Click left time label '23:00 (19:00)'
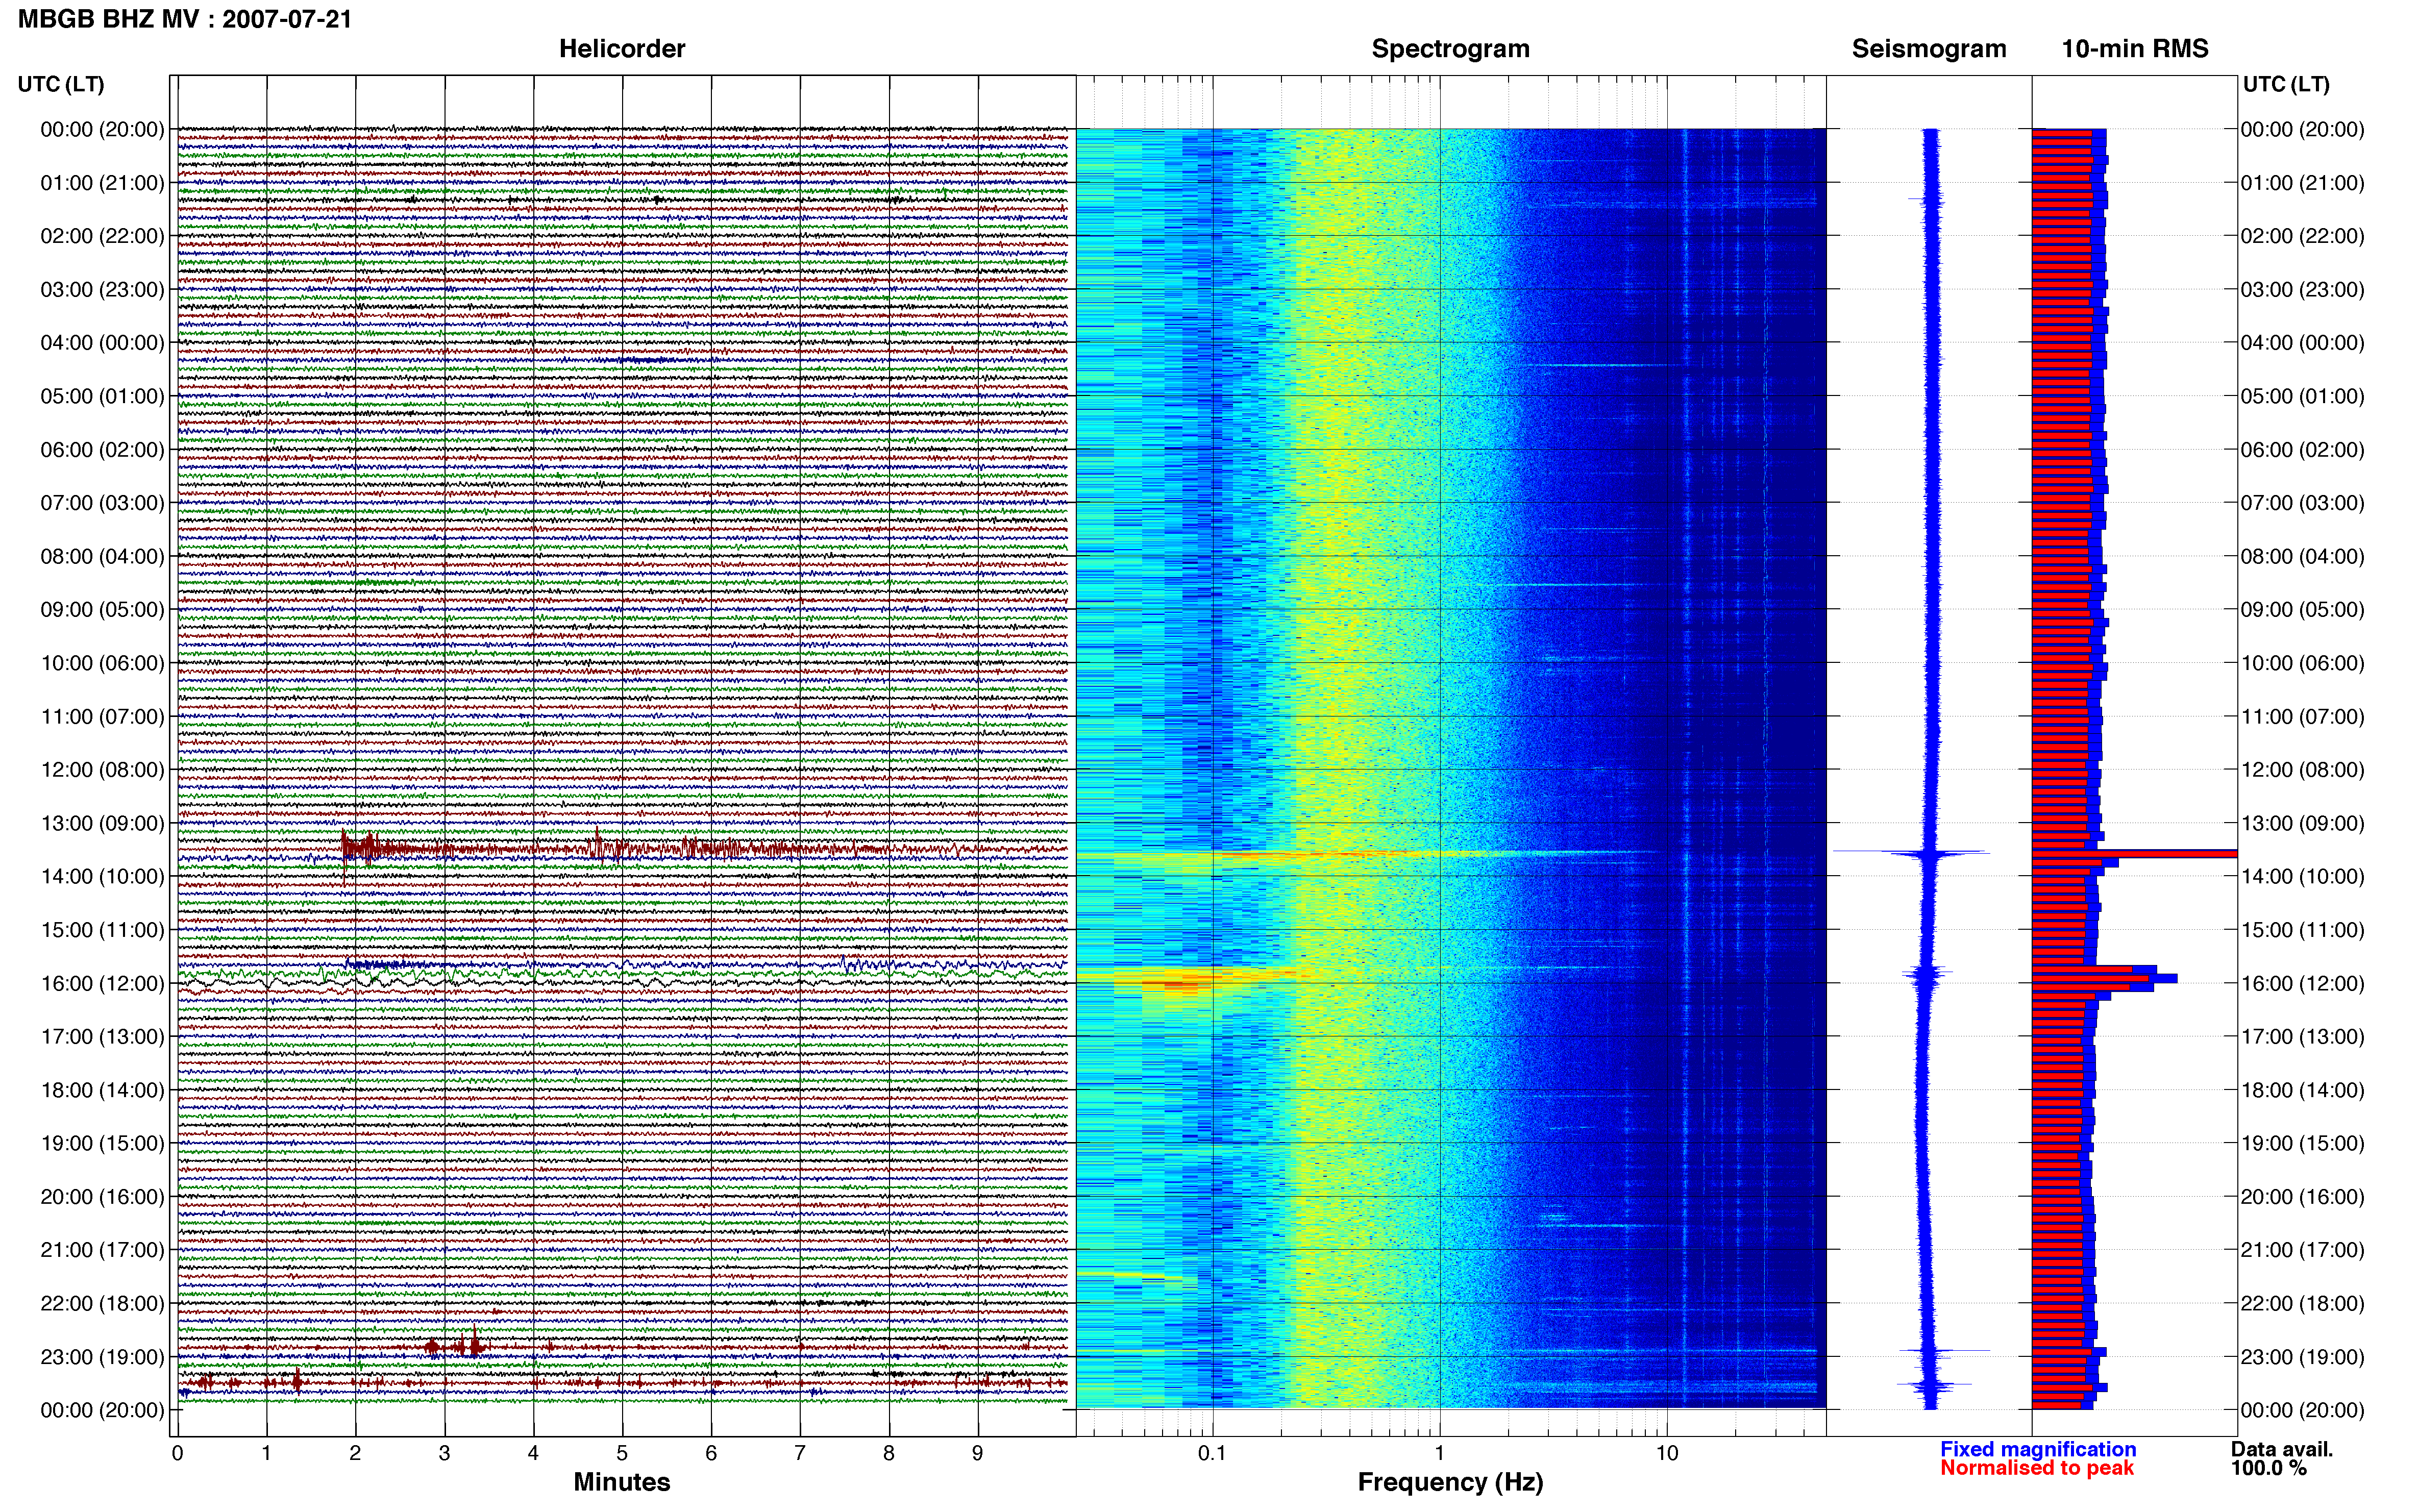Image resolution: width=2419 pixels, height=1512 pixels. tap(102, 1357)
